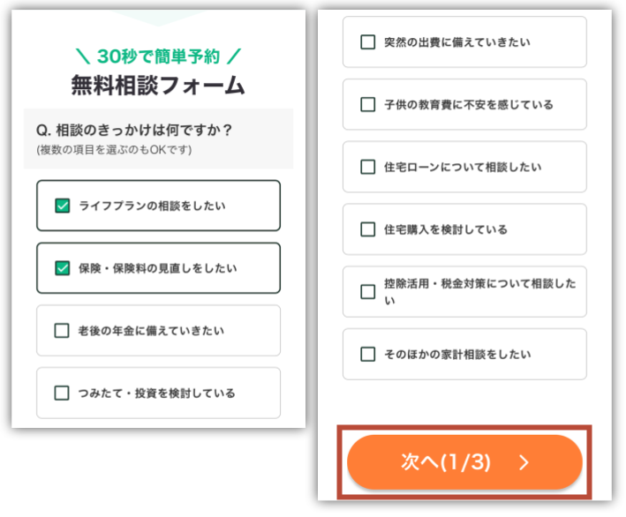The image size is (626, 517).
Task: Select the つみたて・投資を検討している option label
Action: tap(157, 393)
